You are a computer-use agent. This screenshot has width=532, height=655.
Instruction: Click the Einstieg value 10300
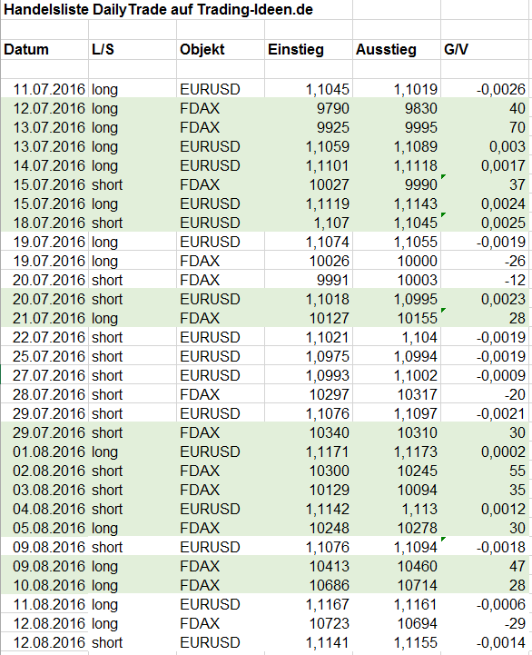[309, 471]
